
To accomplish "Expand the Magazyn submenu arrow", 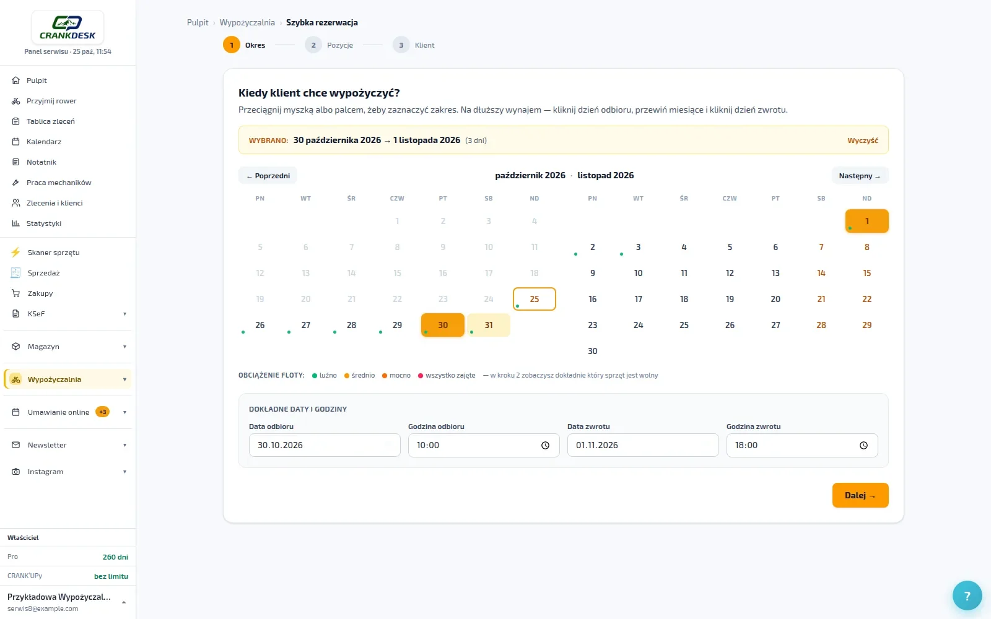I will tap(124, 347).
